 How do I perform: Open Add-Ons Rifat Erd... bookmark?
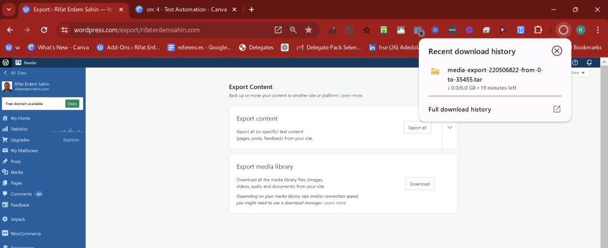tap(129, 47)
